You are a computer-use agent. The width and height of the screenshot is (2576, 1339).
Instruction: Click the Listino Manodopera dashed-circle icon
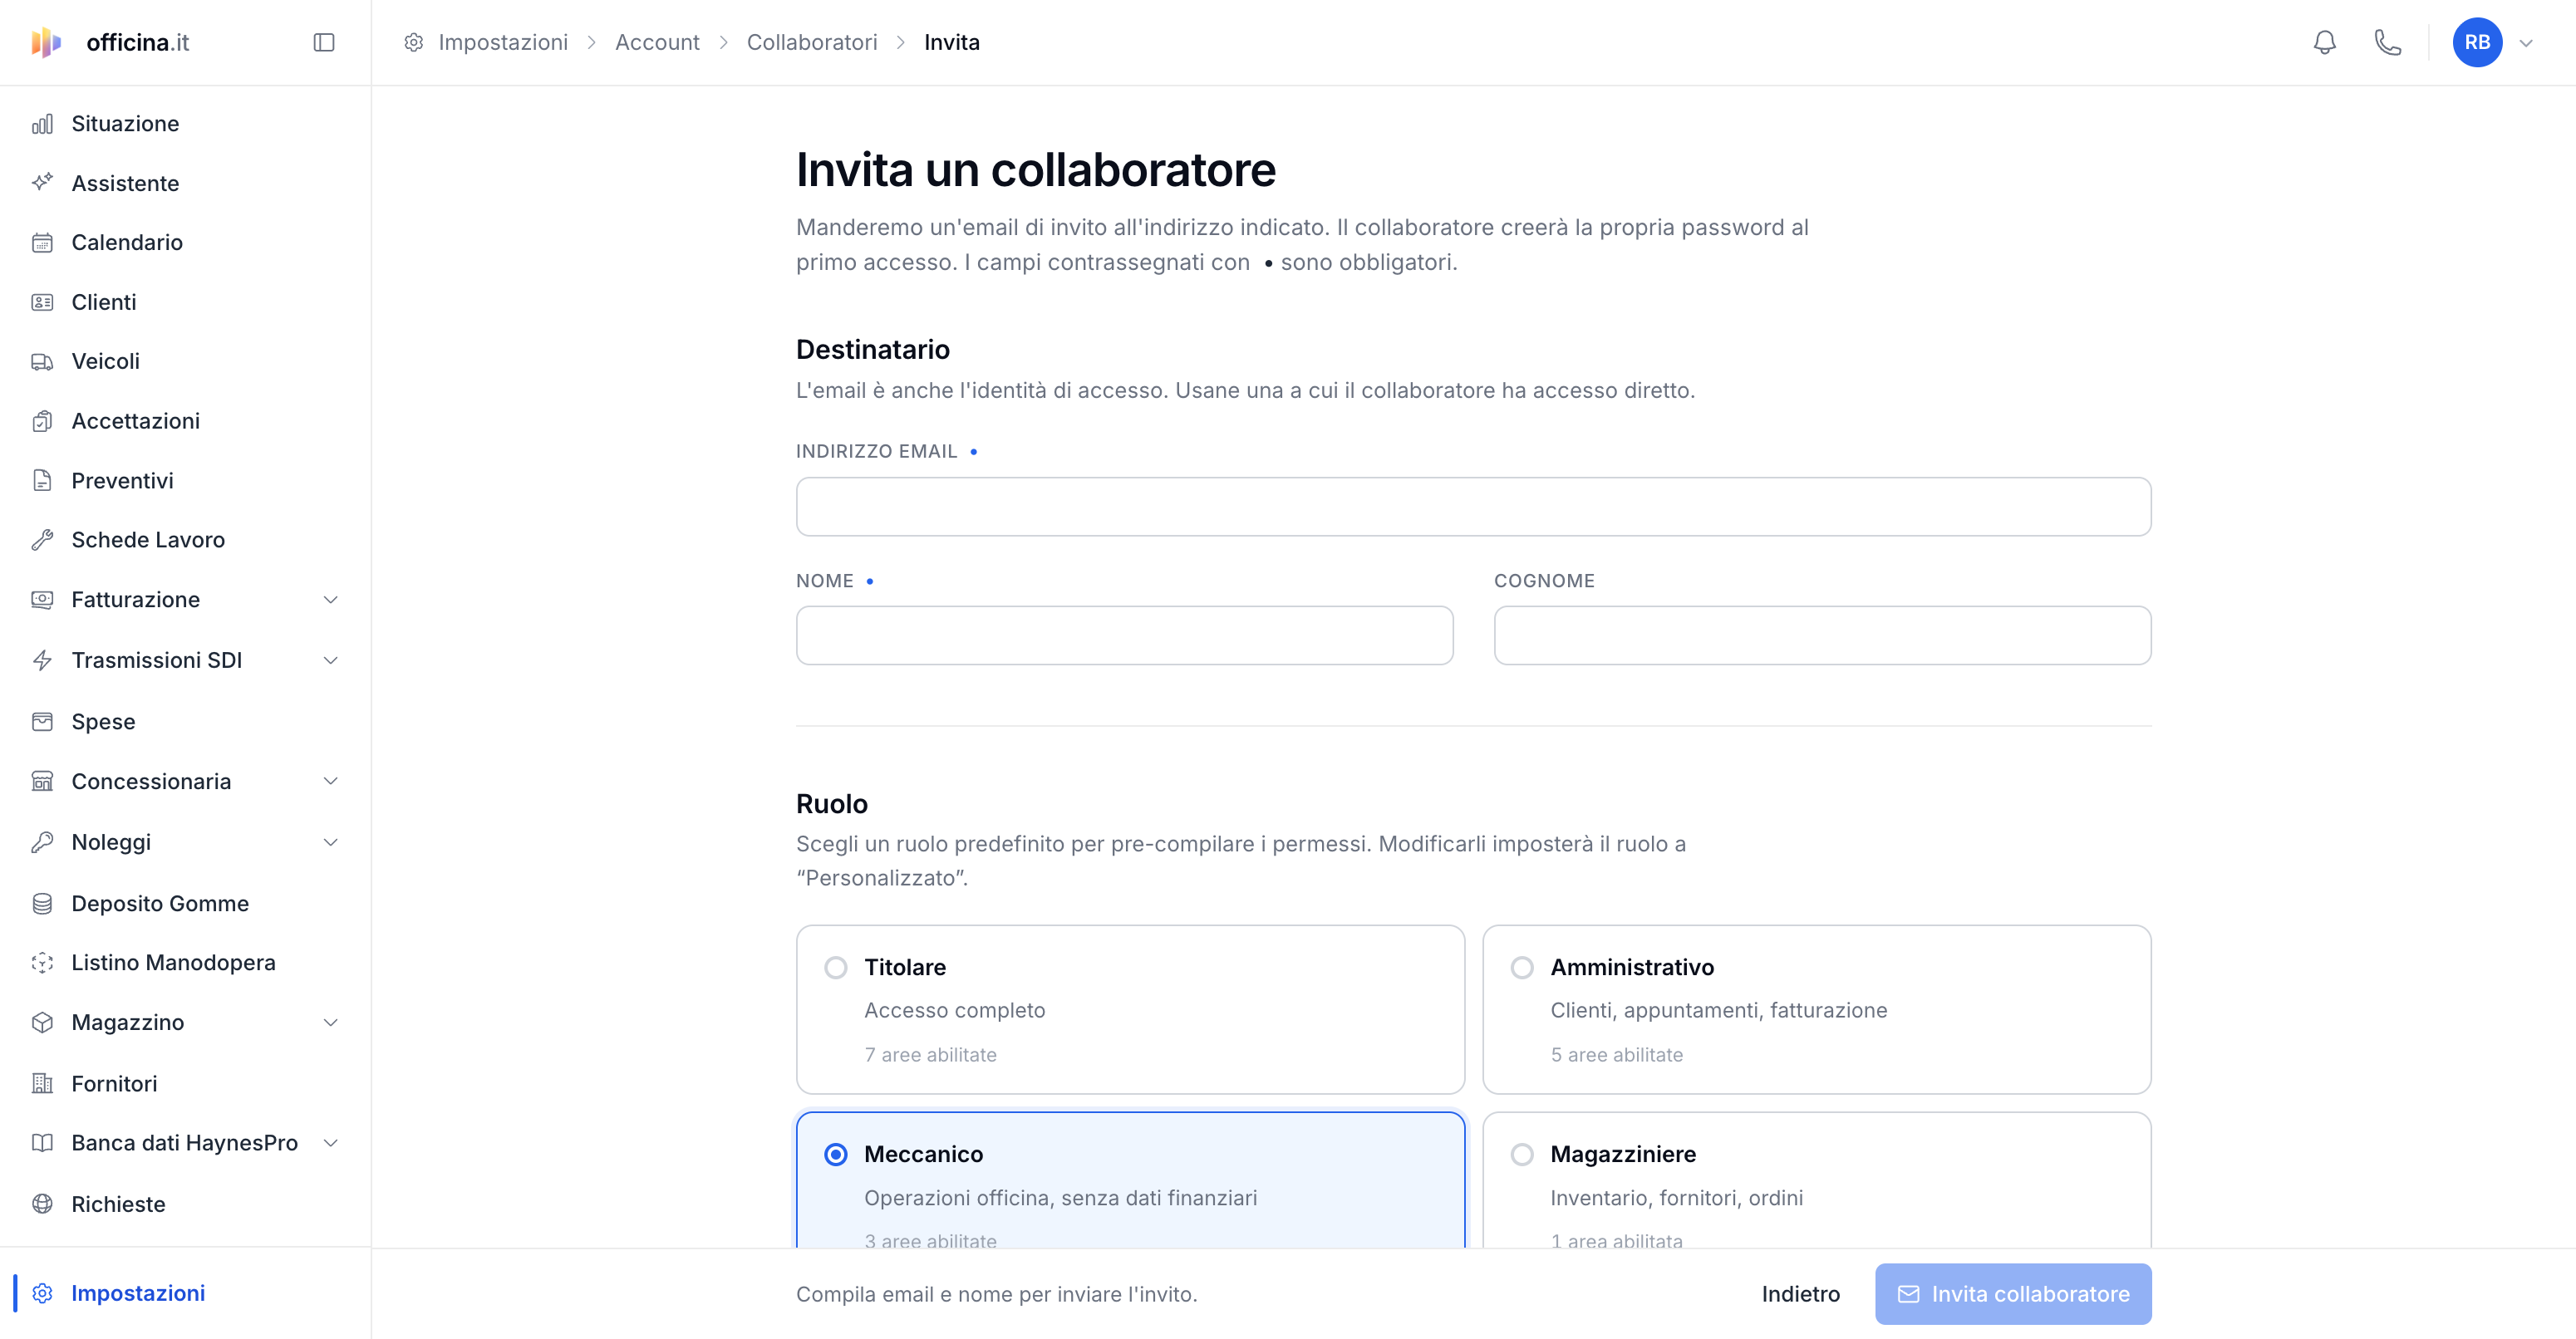tap(42, 962)
